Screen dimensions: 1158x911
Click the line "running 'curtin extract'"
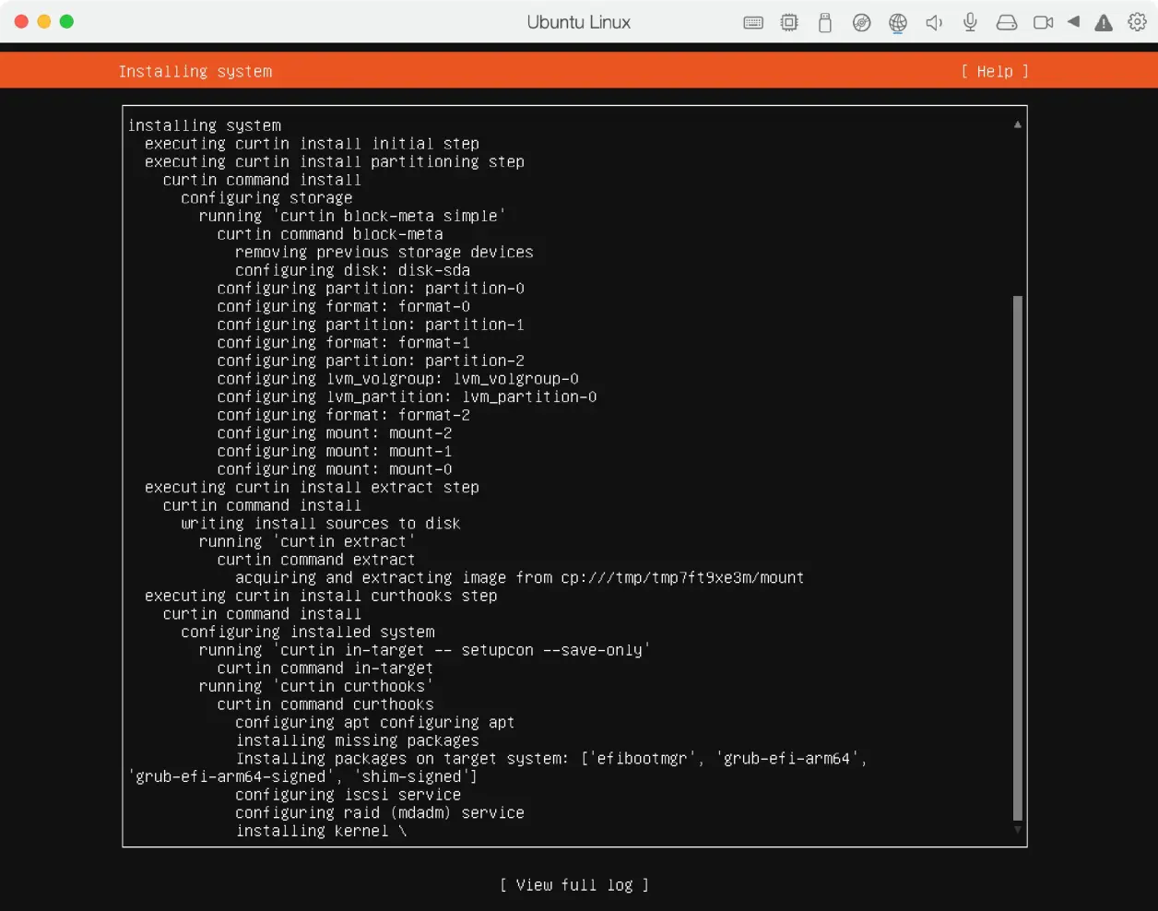307,542
